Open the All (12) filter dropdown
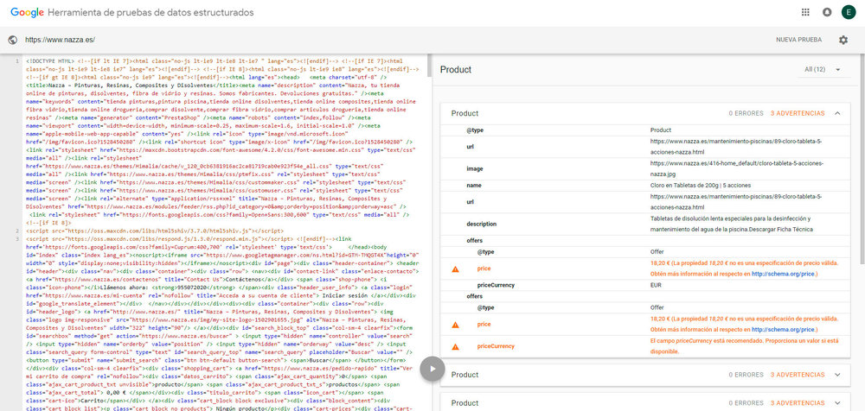 click(823, 69)
